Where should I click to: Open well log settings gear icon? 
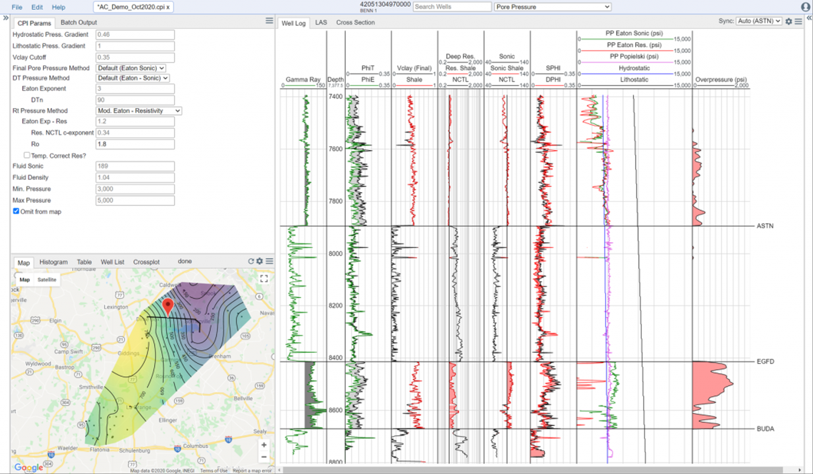(x=789, y=21)
